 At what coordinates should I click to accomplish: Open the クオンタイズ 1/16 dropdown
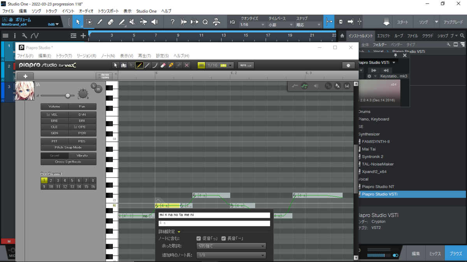pyautogui.click(x=252, y=24)
